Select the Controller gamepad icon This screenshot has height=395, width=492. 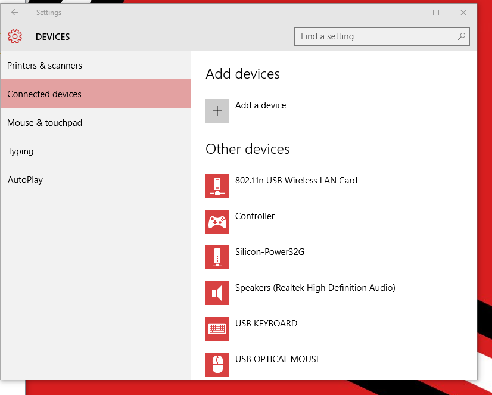(x=217, y=222)
